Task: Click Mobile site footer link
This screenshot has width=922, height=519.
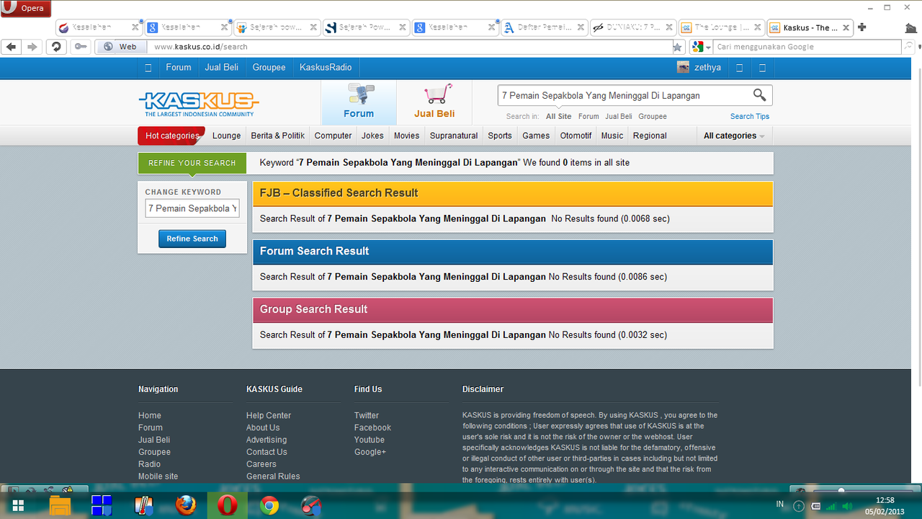Action: coord(158,476)
